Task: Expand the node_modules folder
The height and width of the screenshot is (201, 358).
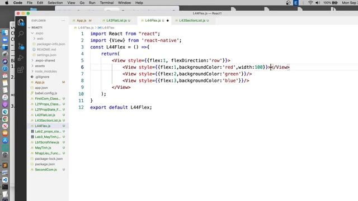Action: [46, 71]
